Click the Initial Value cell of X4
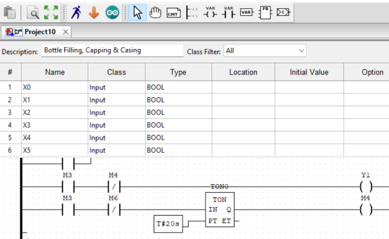Screen dimensions: 389x239 point(309,137)
